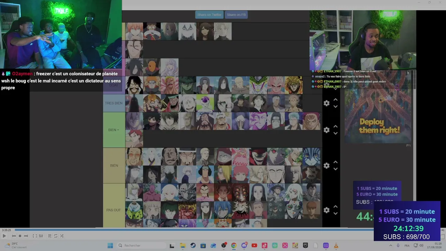
Task: Click the red-haired Gaara portrait in BIEN + tier
Action: tap(134, 139)
